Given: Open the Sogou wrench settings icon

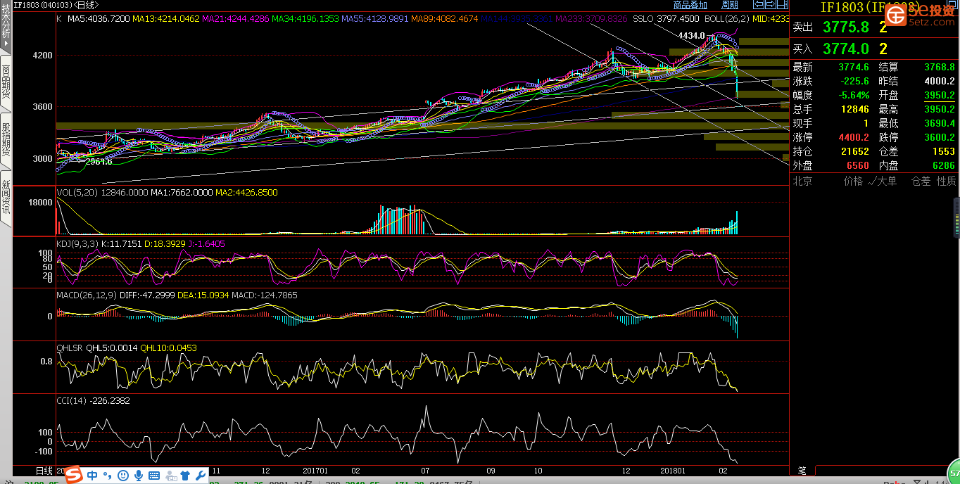Looking at the screenshot, I should [201, 476].
